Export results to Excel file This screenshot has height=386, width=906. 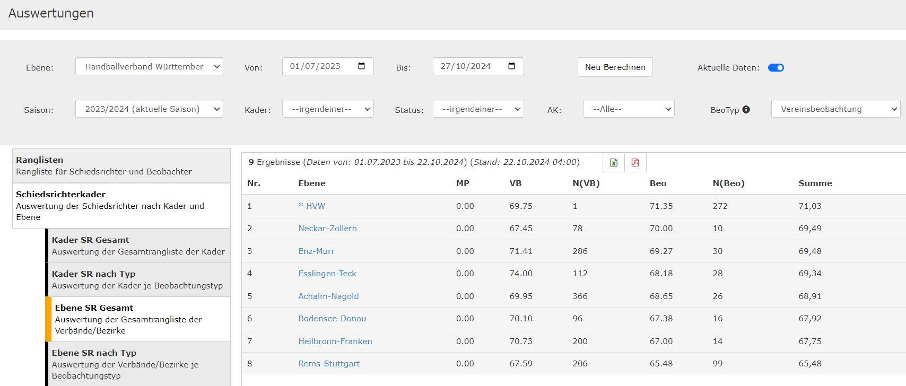click(x=614, y=163)
